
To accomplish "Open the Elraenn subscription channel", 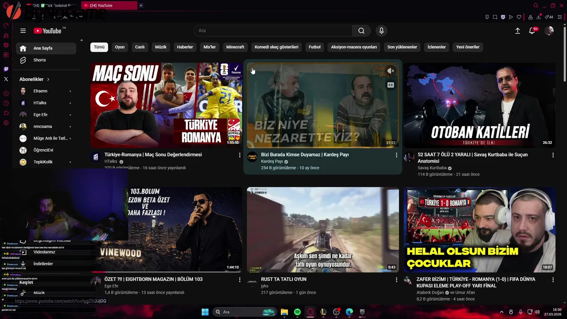I will (46, 91).
